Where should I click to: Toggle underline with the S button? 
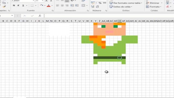[23, 5]
